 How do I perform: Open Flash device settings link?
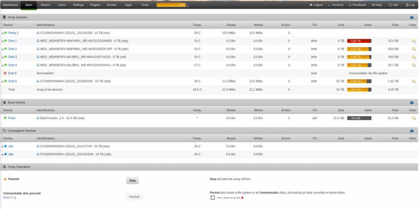[x=12, y=118]
